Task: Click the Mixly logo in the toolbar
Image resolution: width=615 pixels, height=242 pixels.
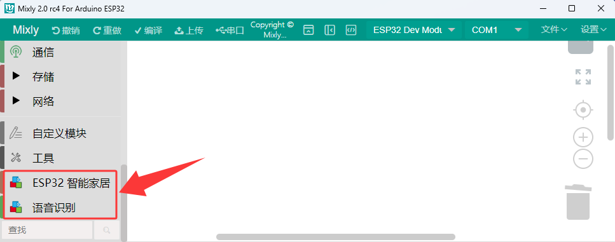Action: tap(25, 30)
